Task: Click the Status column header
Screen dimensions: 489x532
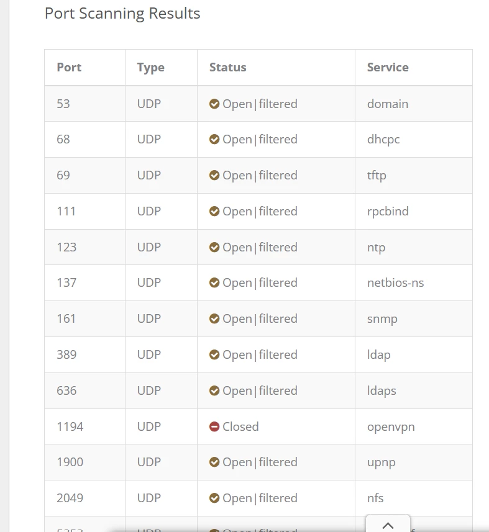Action: tap(228, 68)
